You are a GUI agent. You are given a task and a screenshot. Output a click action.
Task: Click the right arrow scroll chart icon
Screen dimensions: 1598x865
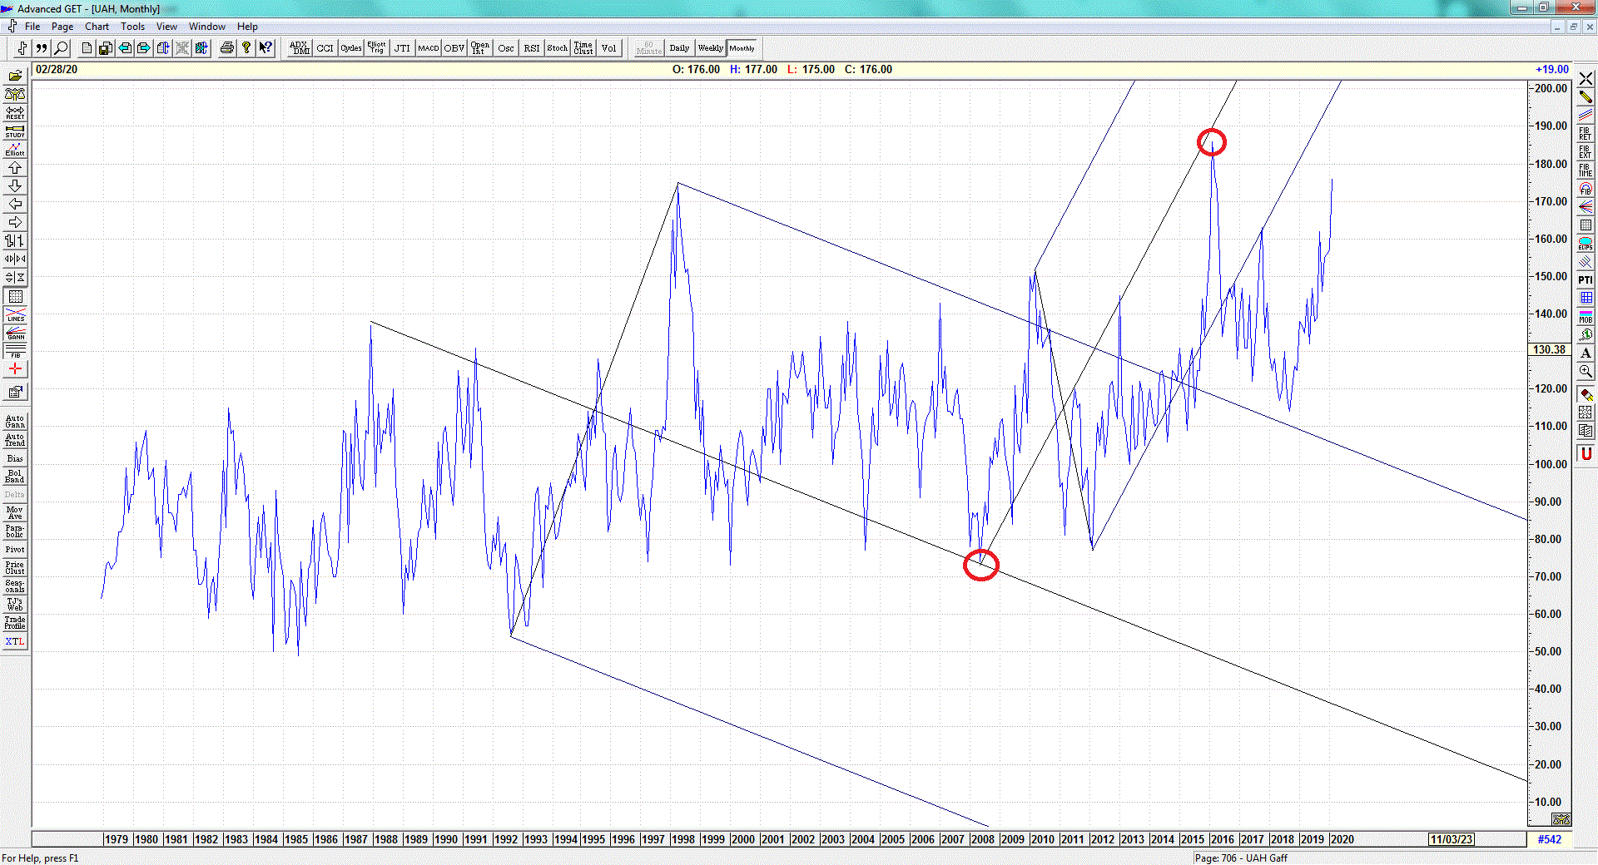15,222
